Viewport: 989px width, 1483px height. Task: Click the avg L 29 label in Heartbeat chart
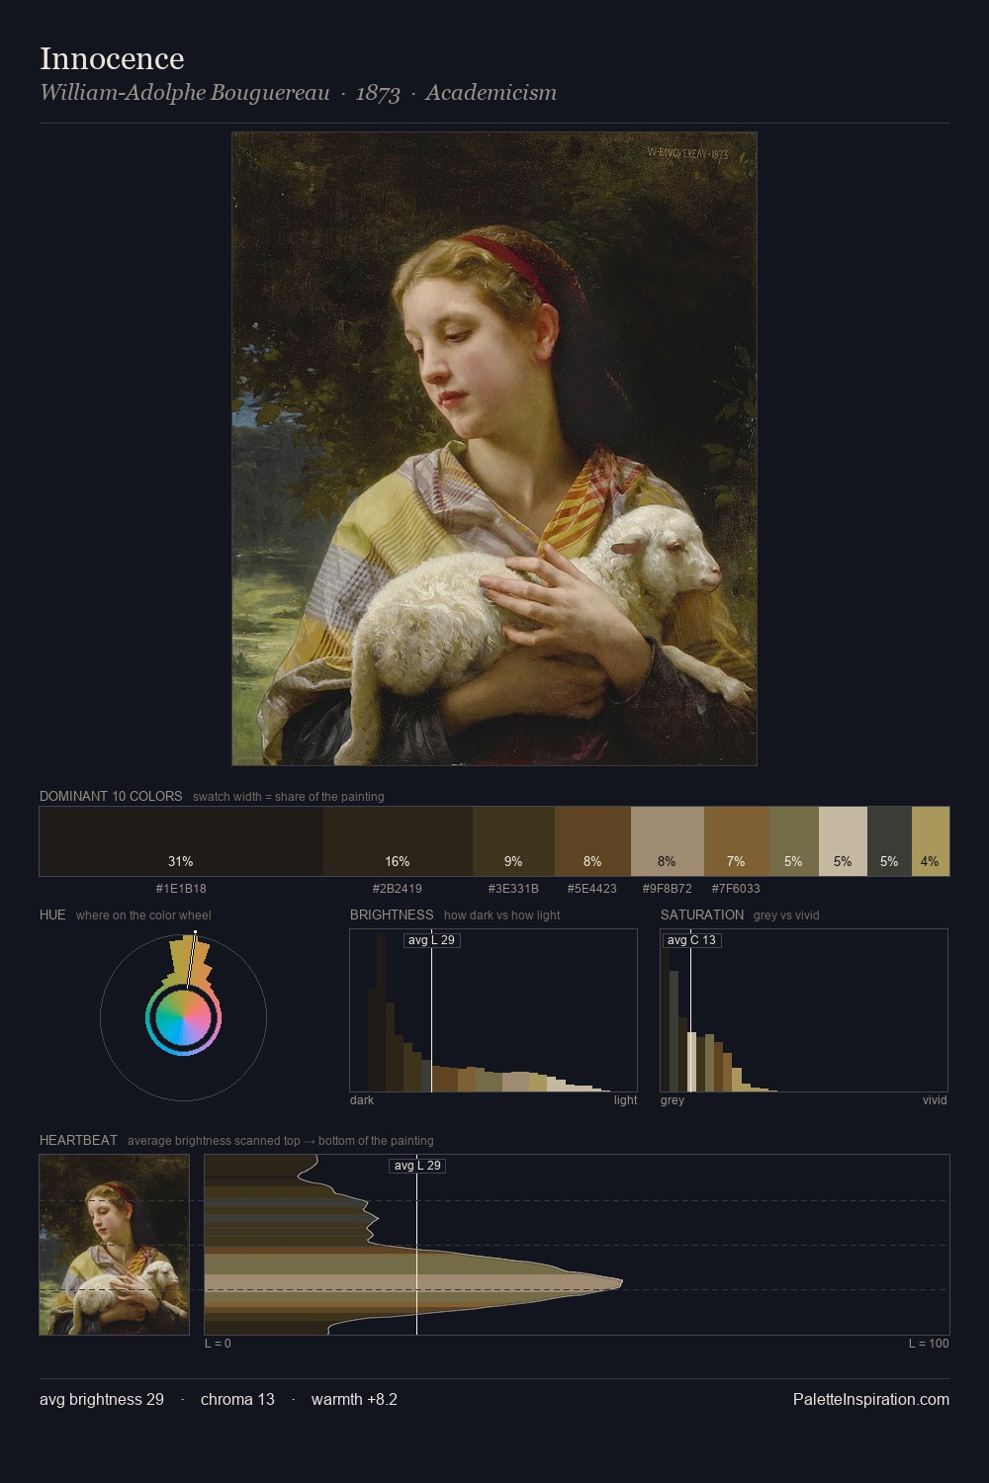tap(417, 1166)
